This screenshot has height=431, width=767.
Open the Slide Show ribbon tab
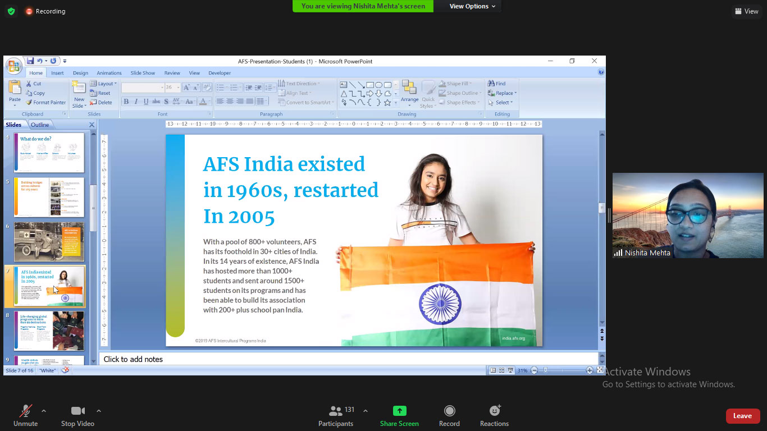coord(143,73)
